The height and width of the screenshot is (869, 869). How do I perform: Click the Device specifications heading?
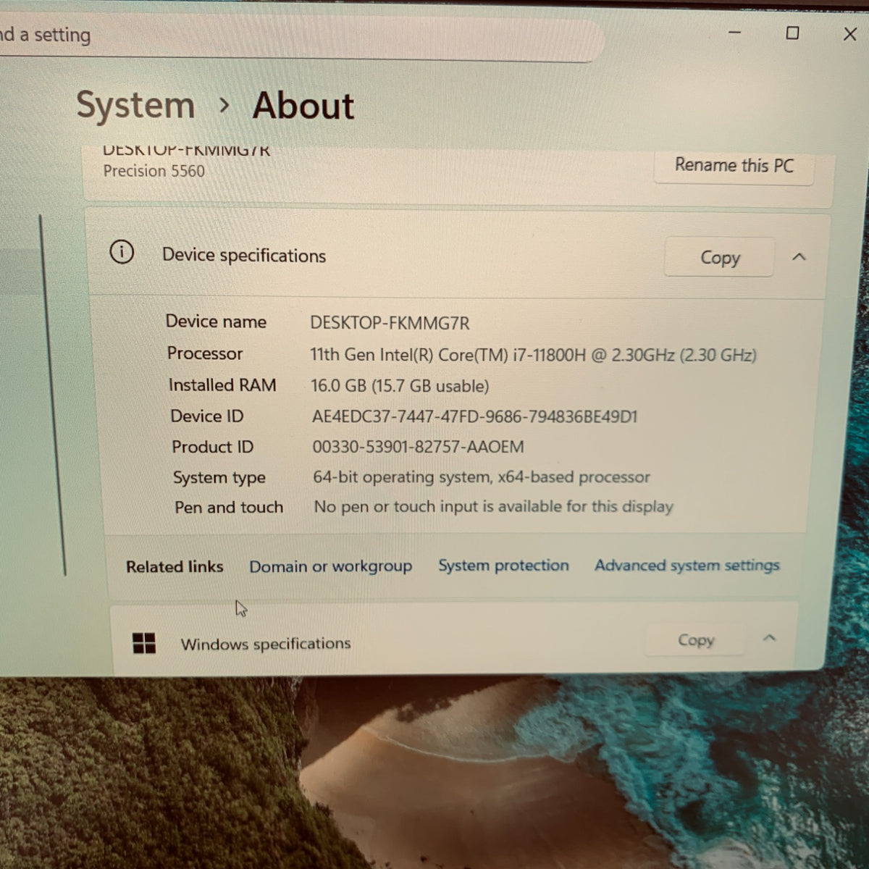(x=244, y=256)
